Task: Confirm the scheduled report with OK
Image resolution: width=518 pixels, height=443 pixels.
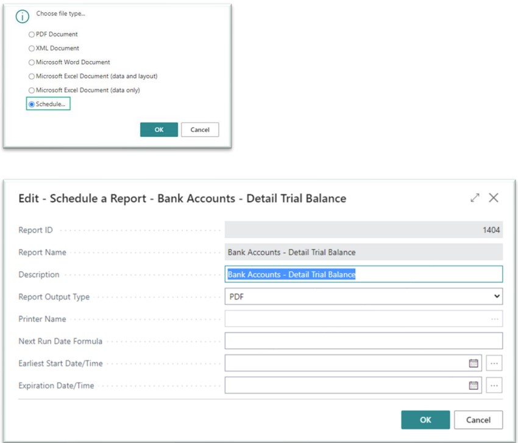Action: pos(425,420)
